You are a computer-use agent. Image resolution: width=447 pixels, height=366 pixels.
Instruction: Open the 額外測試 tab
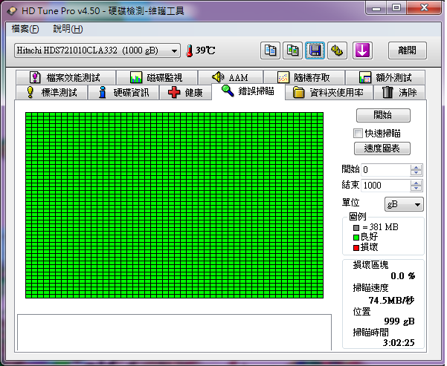click(x=385, y=77)
